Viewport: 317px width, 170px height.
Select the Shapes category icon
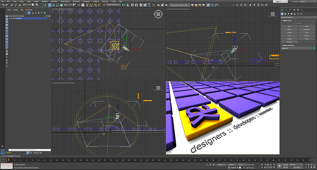click(x=285, y=14)
